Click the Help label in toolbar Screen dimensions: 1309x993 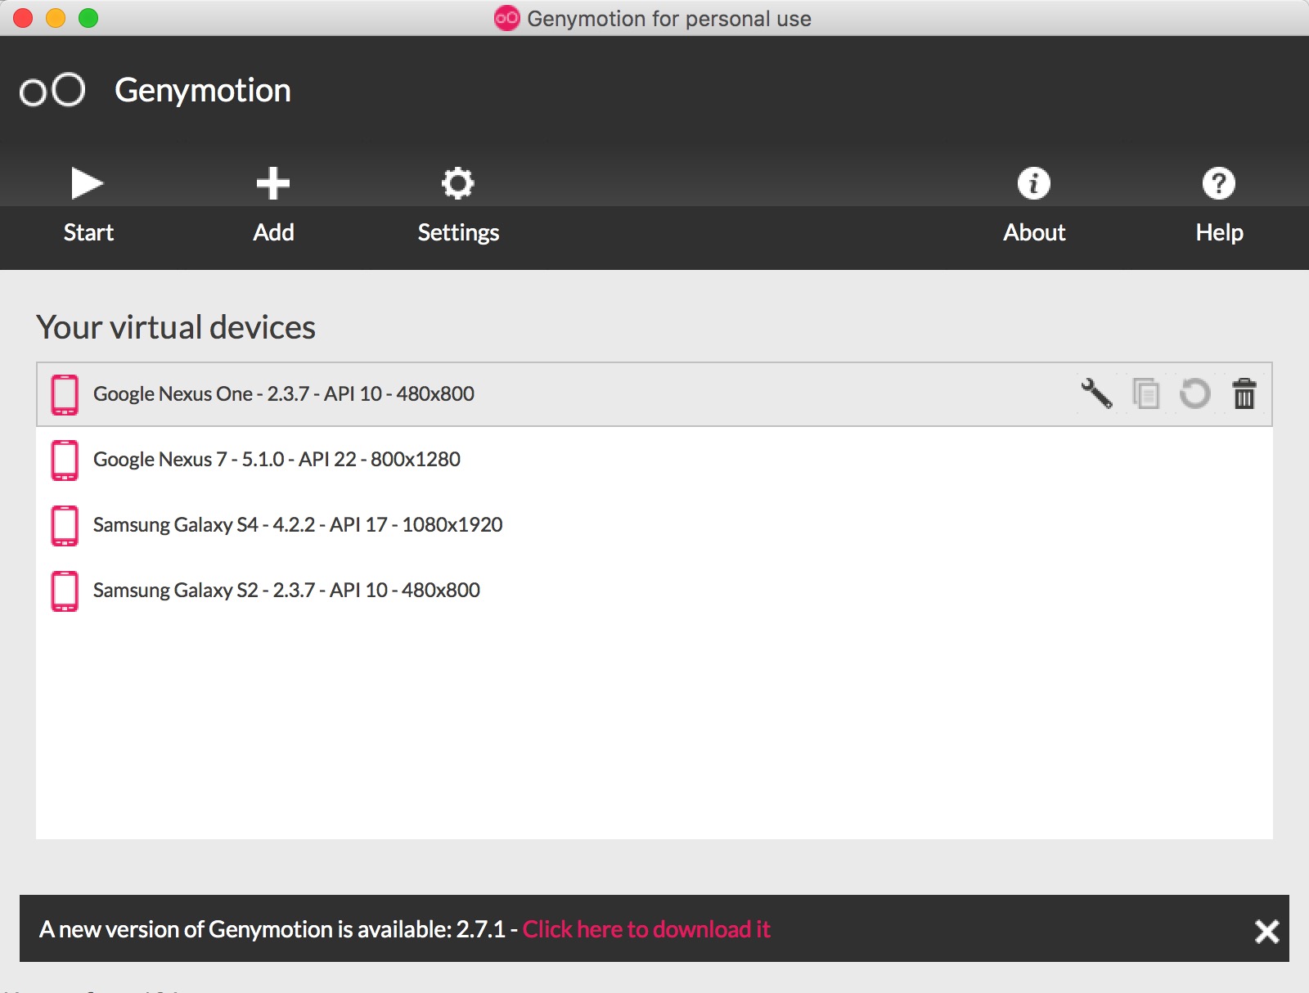pyautogui.click(x=1219, y=233)
